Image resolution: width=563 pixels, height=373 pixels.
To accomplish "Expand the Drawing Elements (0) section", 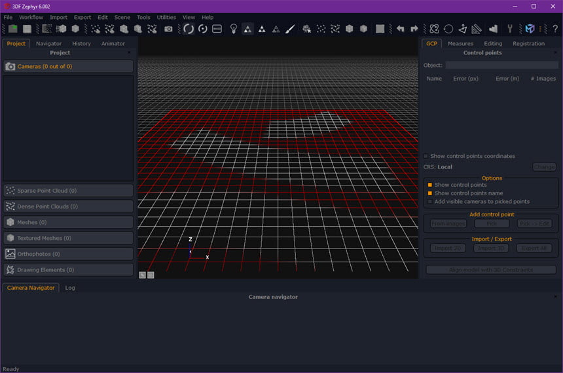I will pos(68,270).
